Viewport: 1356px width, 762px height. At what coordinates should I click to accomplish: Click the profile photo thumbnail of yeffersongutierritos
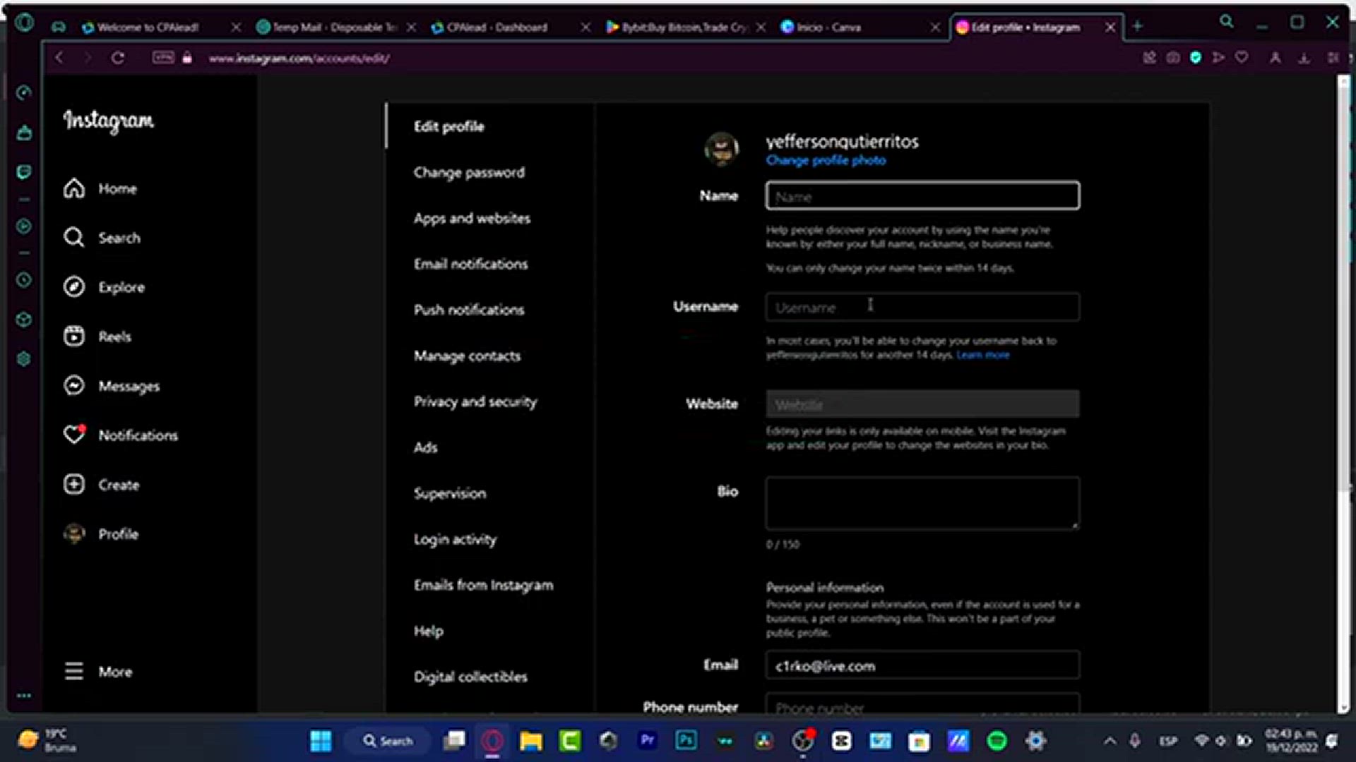pyautogui.click(x=721, y=149)
